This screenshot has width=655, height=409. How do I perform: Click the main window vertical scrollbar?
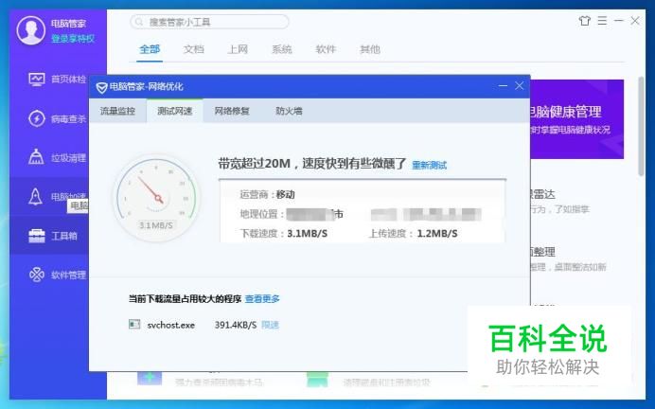coord(641,125)
